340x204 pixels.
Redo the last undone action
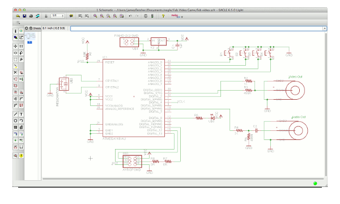click(x=137, y=16)
